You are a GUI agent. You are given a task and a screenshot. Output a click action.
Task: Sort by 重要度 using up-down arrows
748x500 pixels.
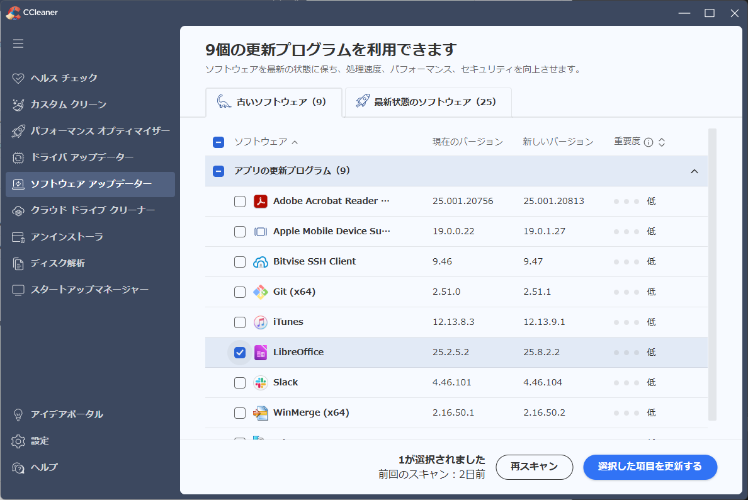(662, 142)
